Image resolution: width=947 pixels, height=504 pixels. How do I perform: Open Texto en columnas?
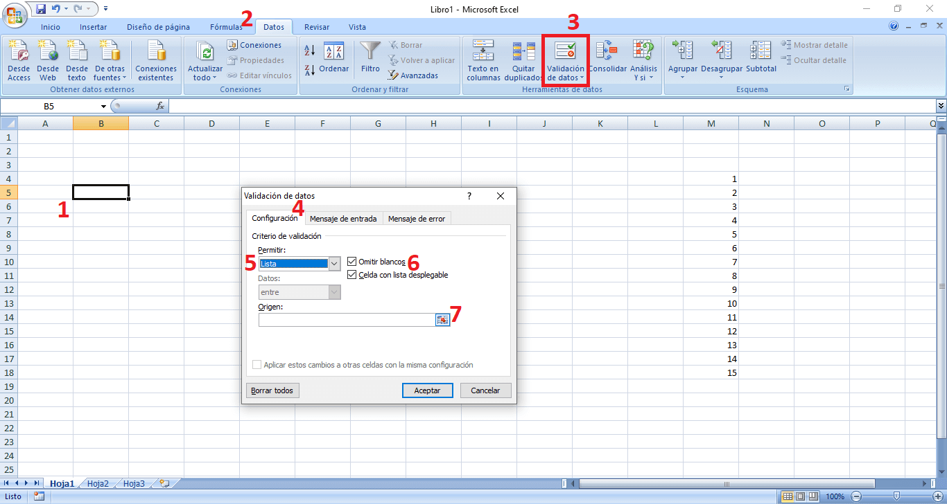click(x=483, y=61)
